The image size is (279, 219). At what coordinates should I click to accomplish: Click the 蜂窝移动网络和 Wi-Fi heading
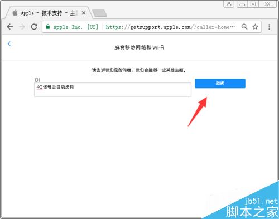pos(139,47)
